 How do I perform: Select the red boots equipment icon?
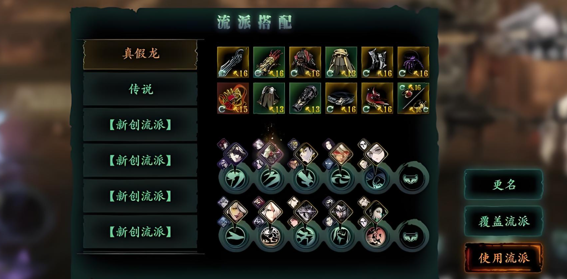[x=377, y=98]
